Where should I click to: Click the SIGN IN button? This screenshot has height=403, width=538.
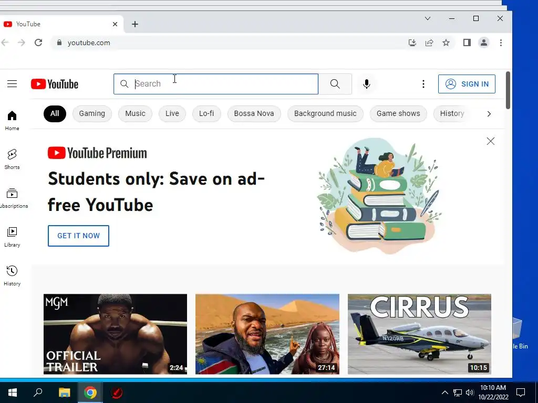click(x=467, y=84)
